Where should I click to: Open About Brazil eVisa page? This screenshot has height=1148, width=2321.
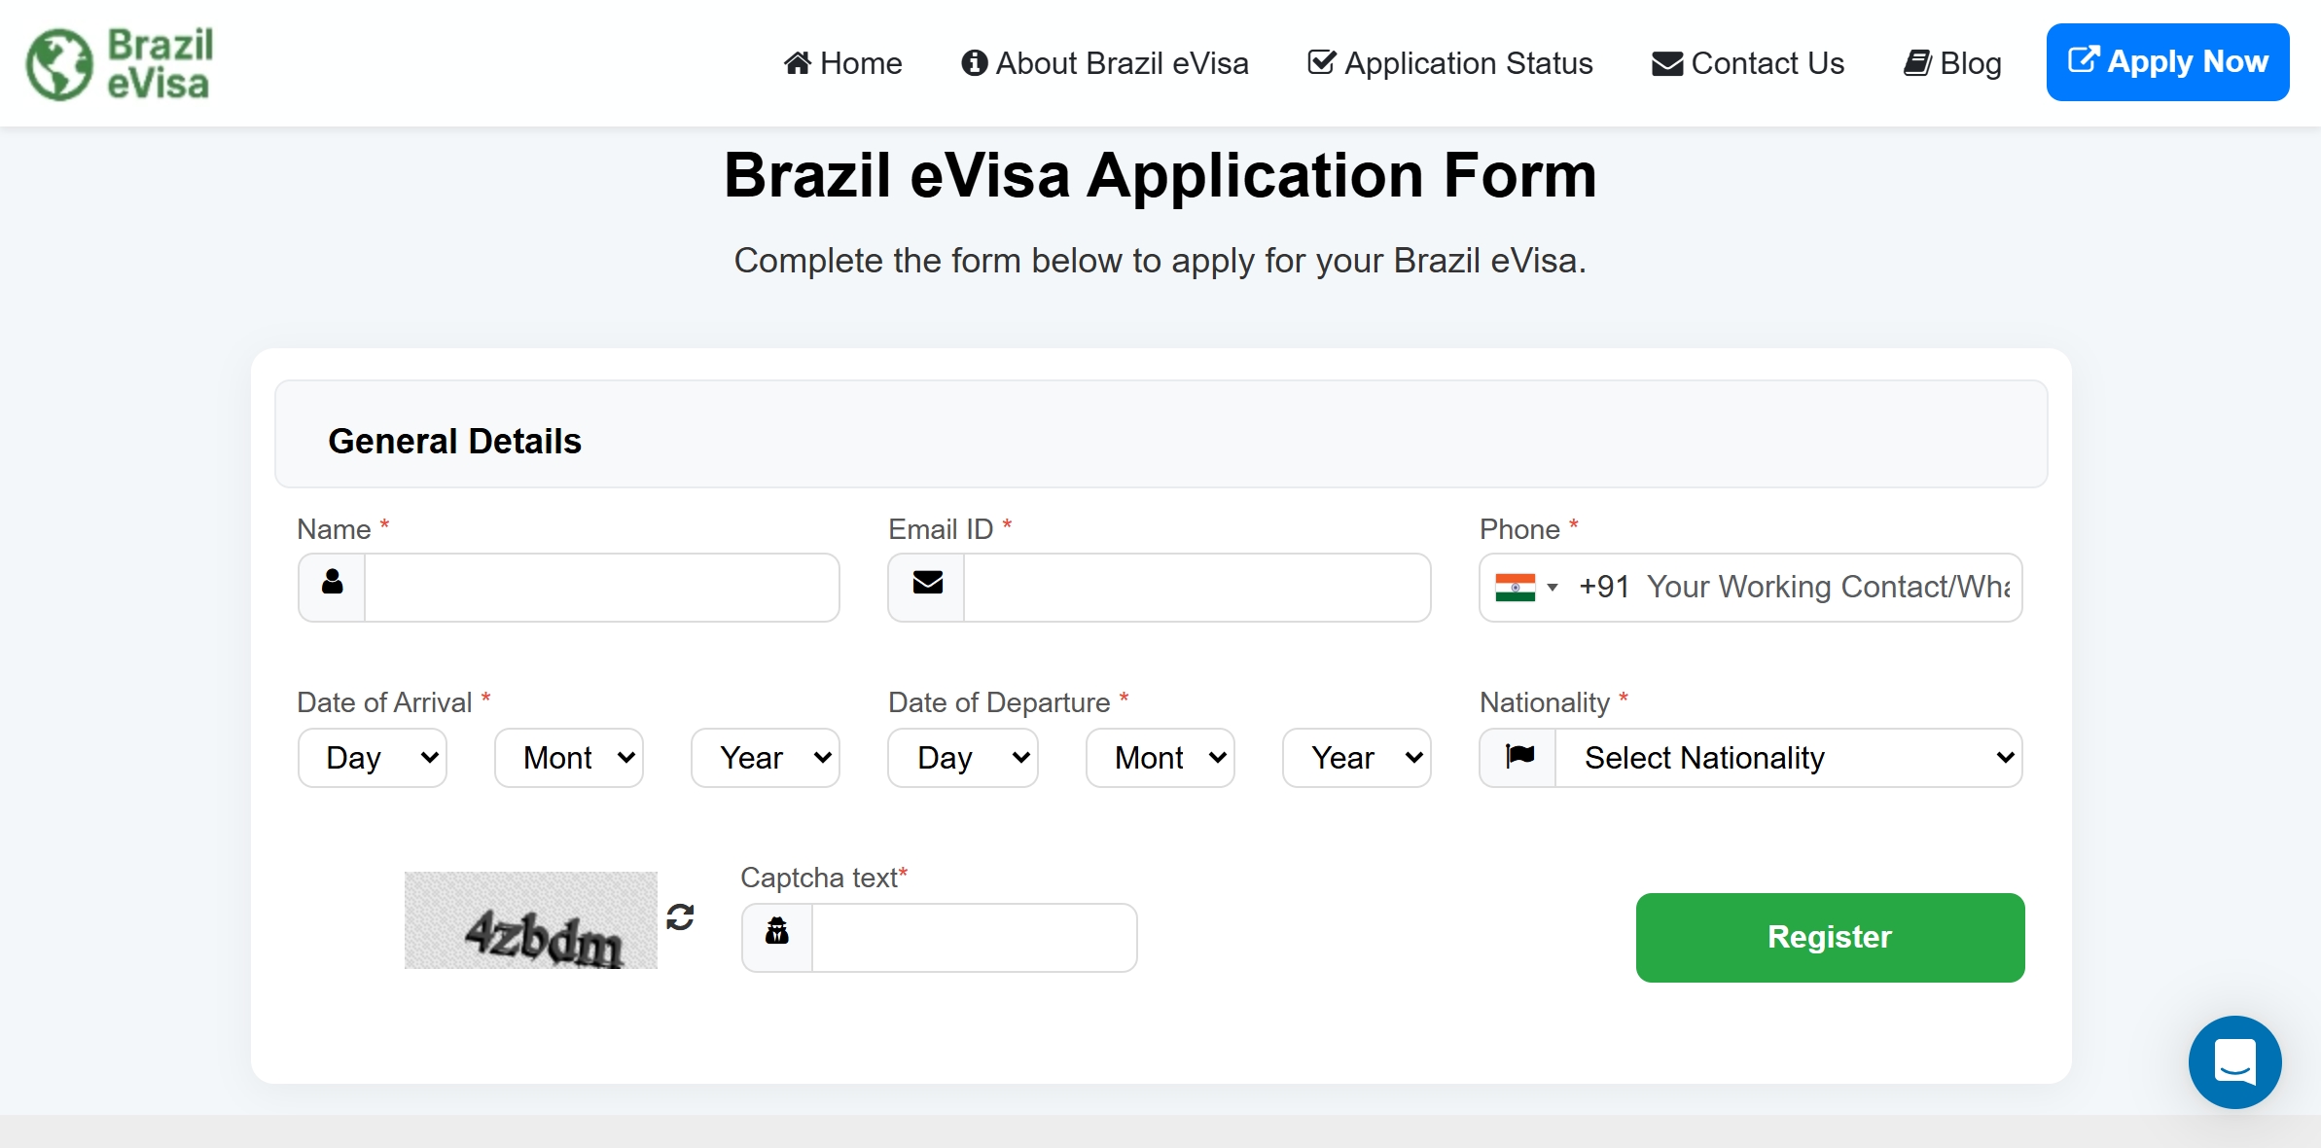point(1105,63)
